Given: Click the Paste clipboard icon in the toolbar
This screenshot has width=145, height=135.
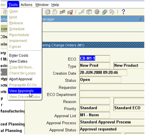Looking at the screenshot, I should 55,12.
